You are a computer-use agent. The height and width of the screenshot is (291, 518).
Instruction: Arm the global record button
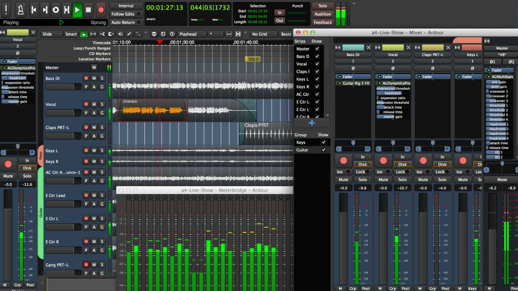(100, 10)
